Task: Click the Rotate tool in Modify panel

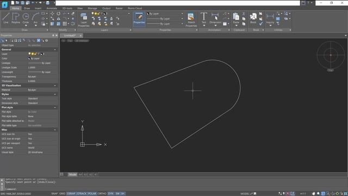Action: coord(58,14)
